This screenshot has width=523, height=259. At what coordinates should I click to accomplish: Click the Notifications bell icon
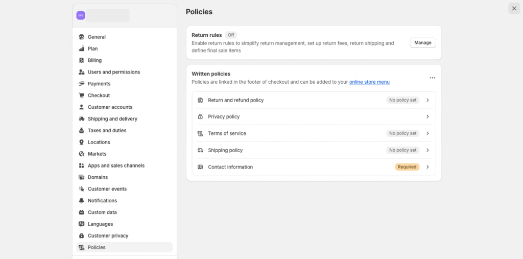click(x=82, y=201)
